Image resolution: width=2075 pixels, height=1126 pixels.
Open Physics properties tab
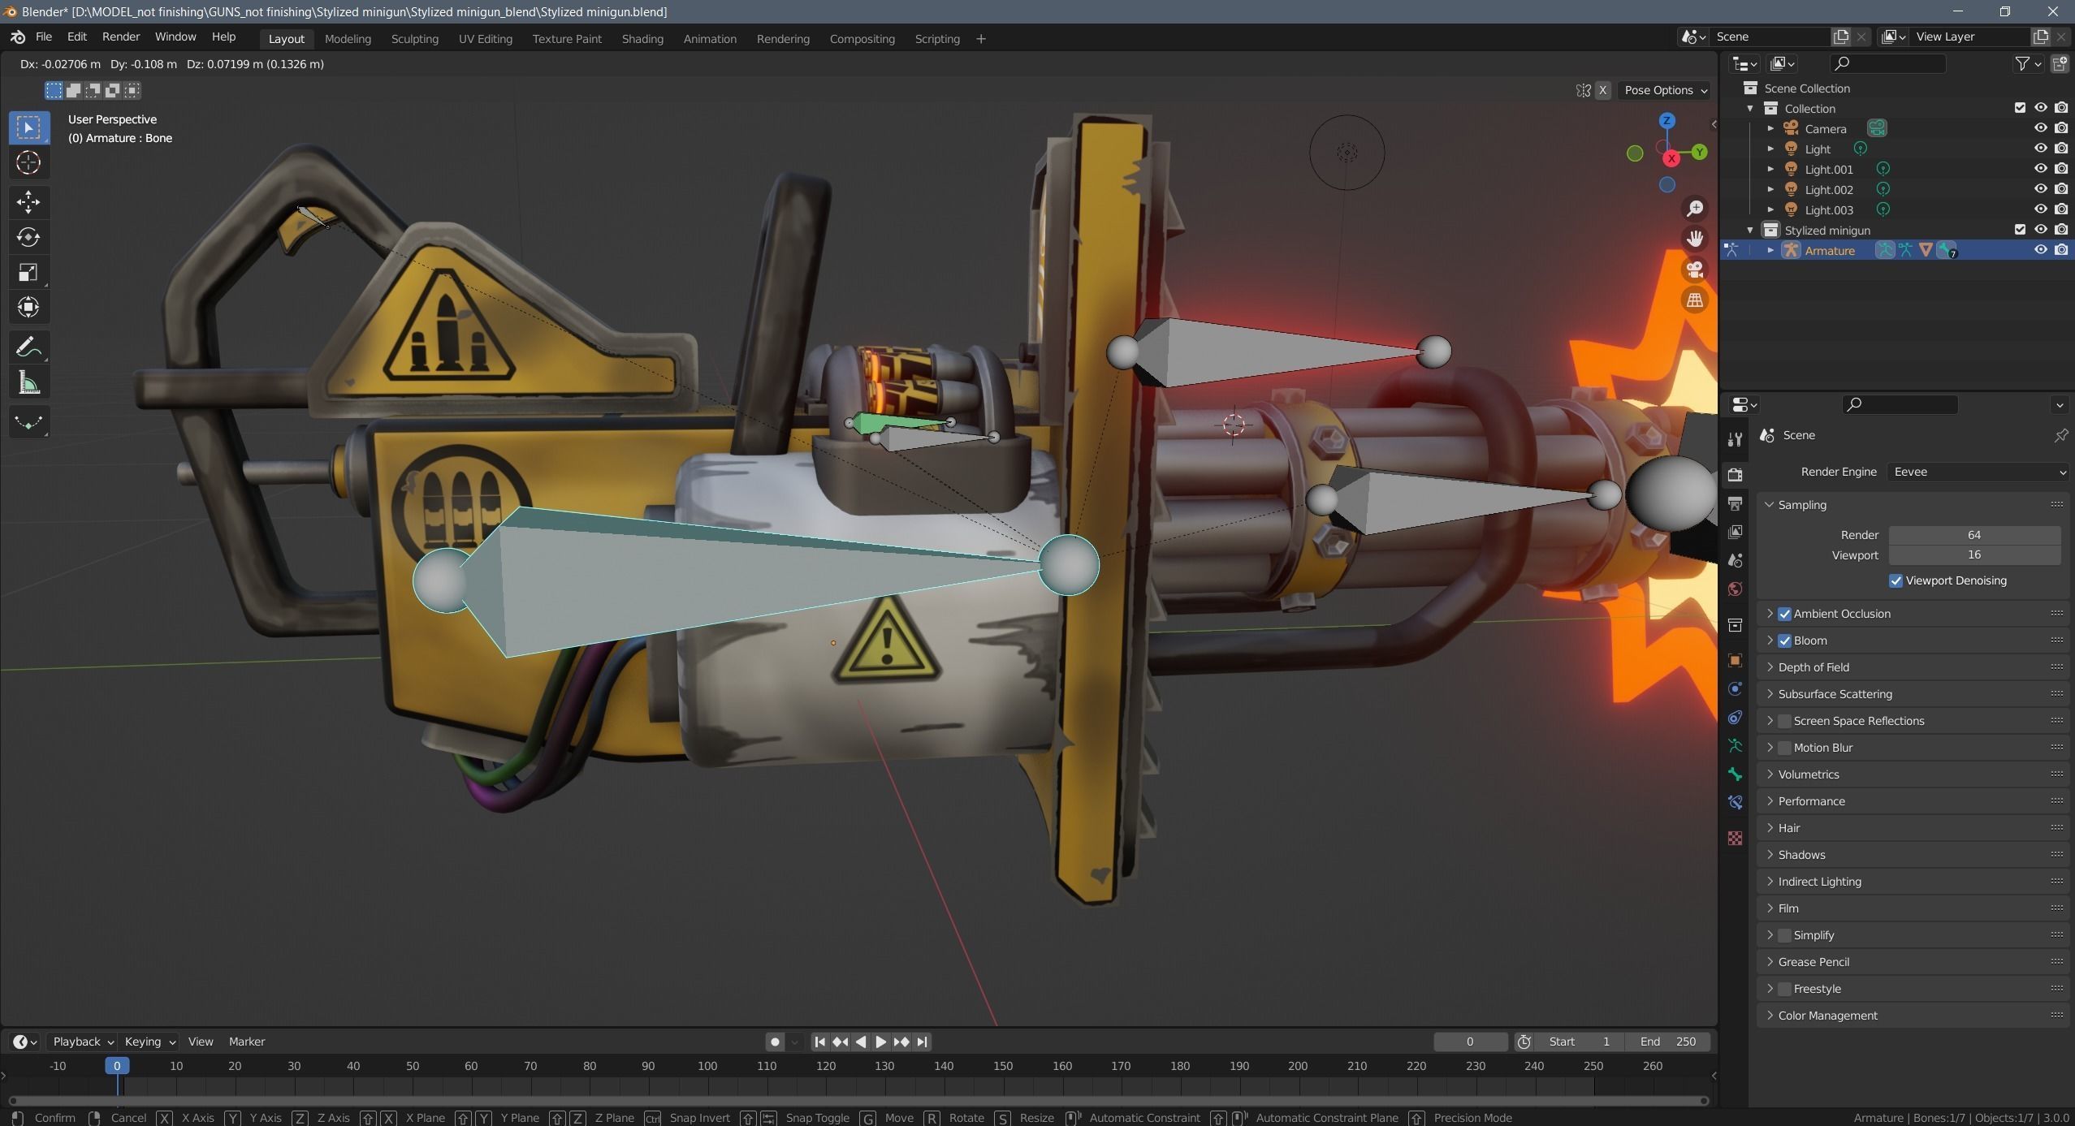click(1735, 688)
